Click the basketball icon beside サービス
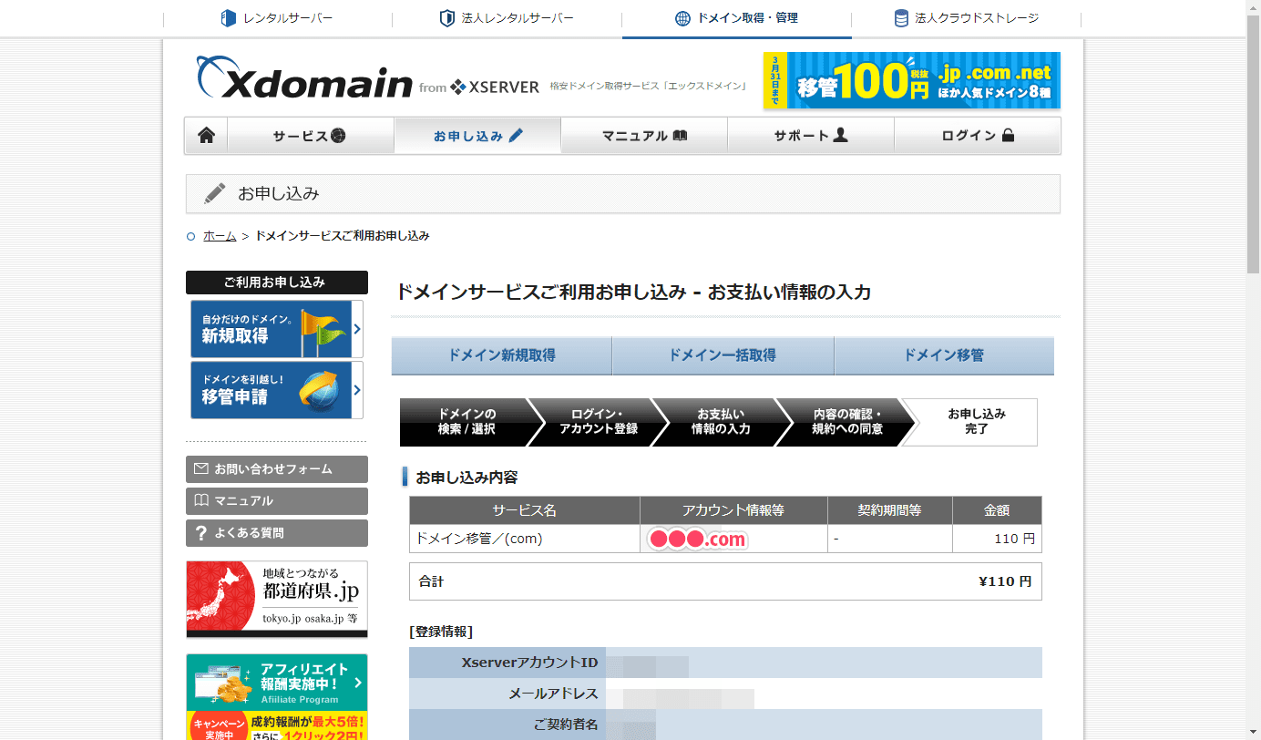1261x740 pixels. point(338,136)
